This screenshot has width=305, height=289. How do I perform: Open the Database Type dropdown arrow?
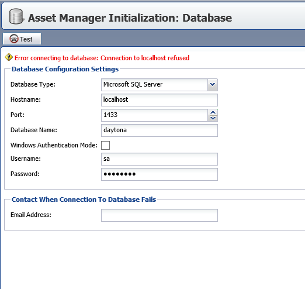[x=213, y=85]
